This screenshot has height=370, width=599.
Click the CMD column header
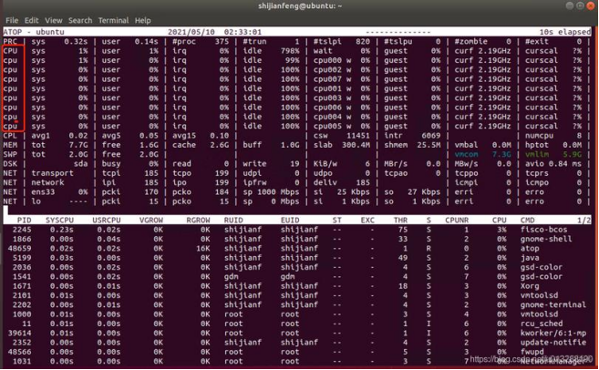pyautogui.click(x=528, y=221)
